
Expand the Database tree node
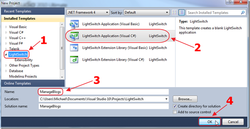[x=6, y=71]
